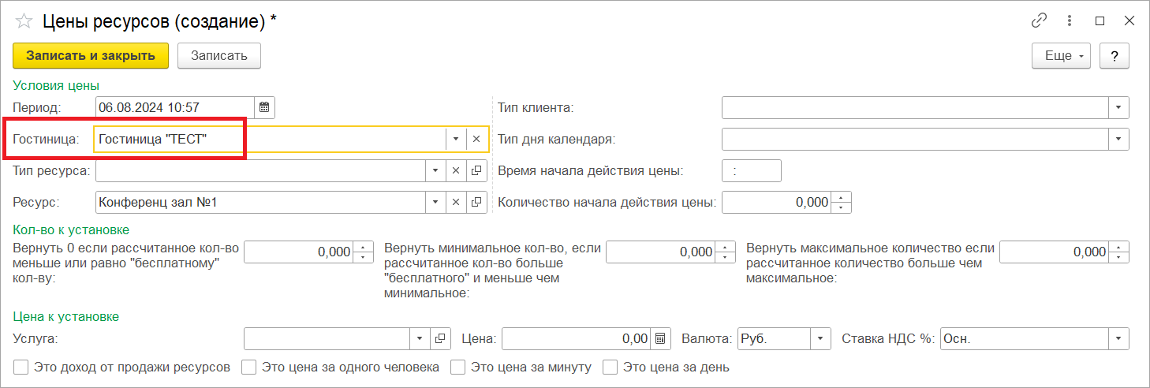1150x388 pixels.
Task: Click the Период date field
Action: tap(175, 107)
